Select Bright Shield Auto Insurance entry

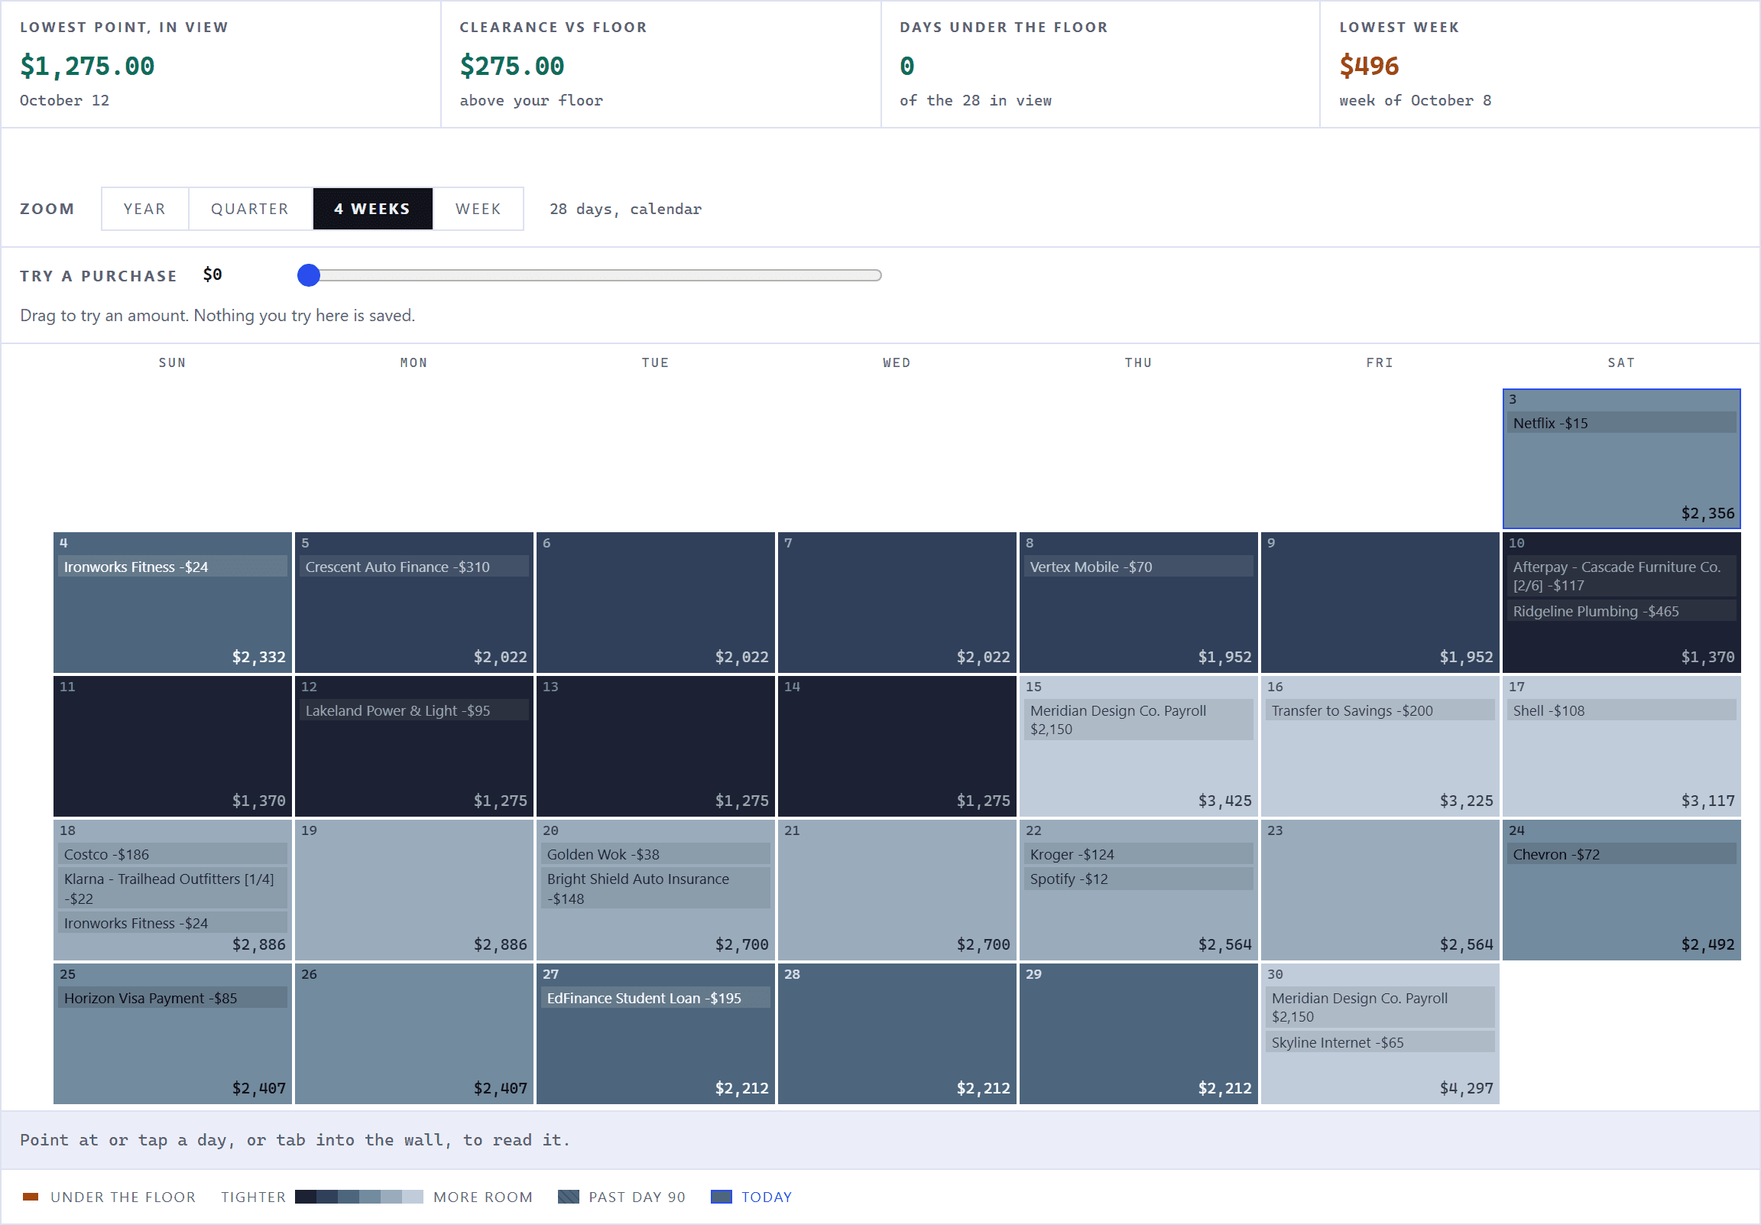click(656, 888)
